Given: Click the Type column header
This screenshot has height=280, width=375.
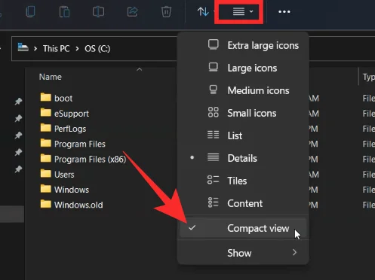Looking at the screenshot, I should click(x=369, y=77).
